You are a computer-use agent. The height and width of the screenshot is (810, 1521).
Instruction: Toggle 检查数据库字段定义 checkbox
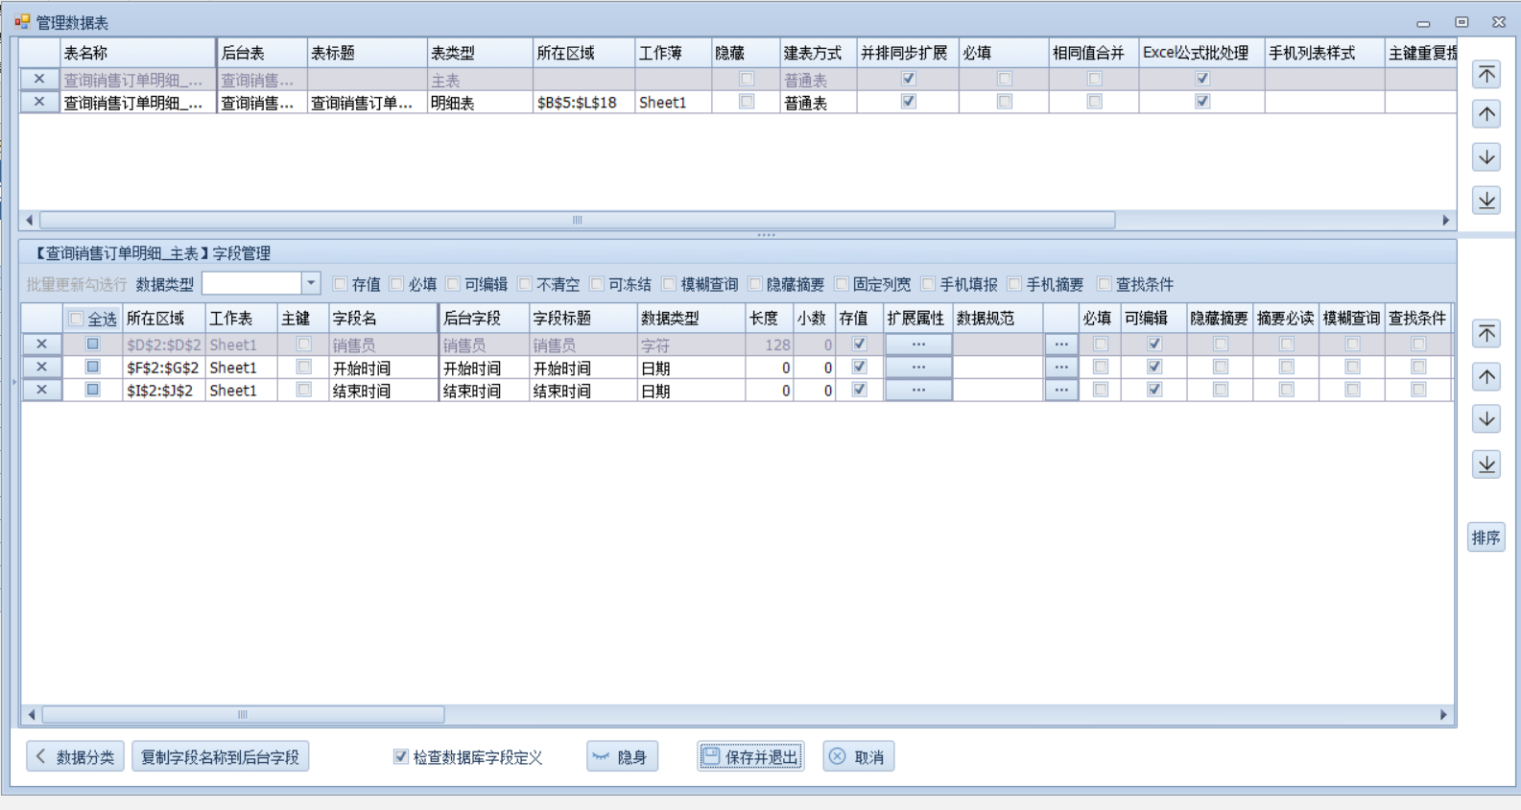(401, 757)
